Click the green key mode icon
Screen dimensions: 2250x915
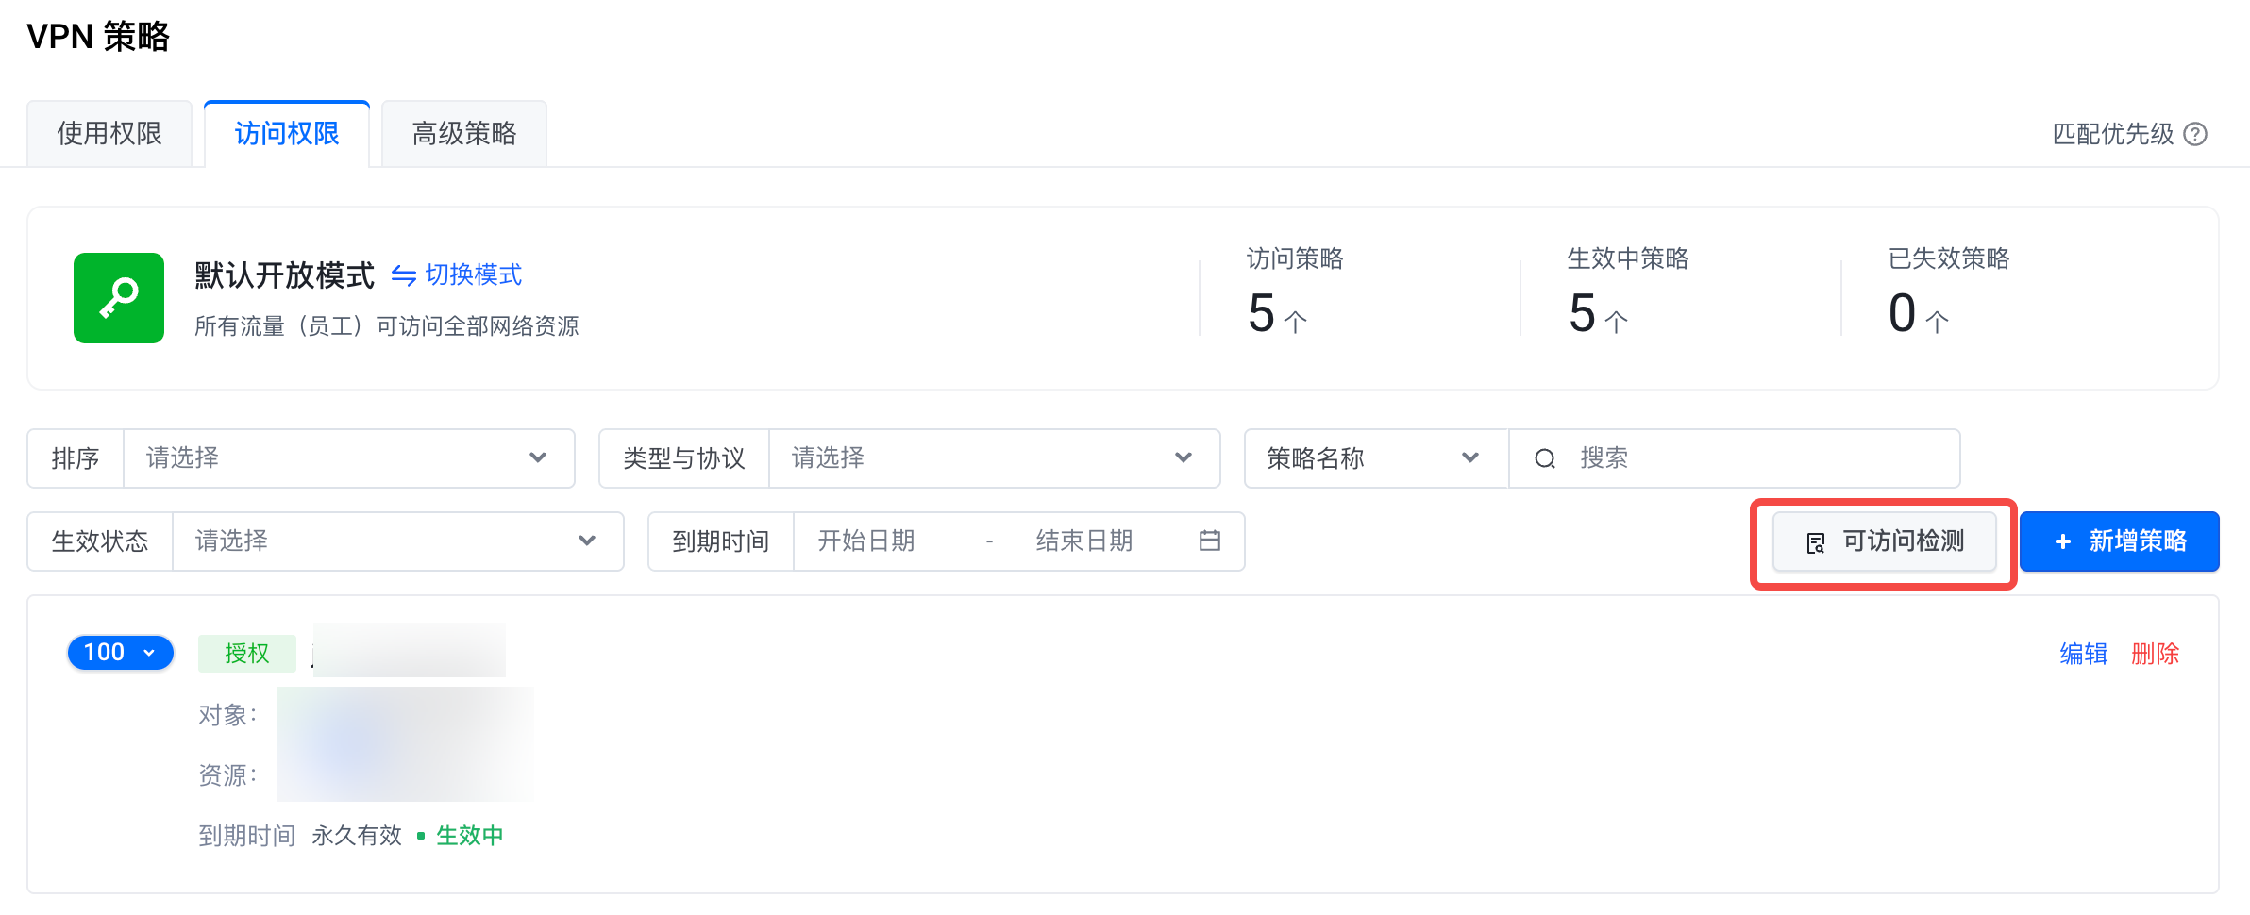coord(119,298)
